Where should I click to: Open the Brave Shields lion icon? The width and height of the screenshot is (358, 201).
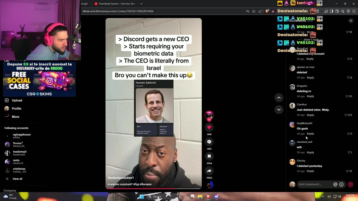click(x=267, y=11)
